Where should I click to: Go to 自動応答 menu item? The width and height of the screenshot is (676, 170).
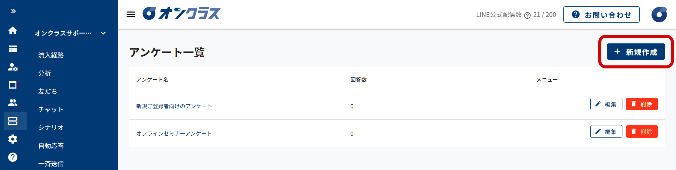point(51,146)
